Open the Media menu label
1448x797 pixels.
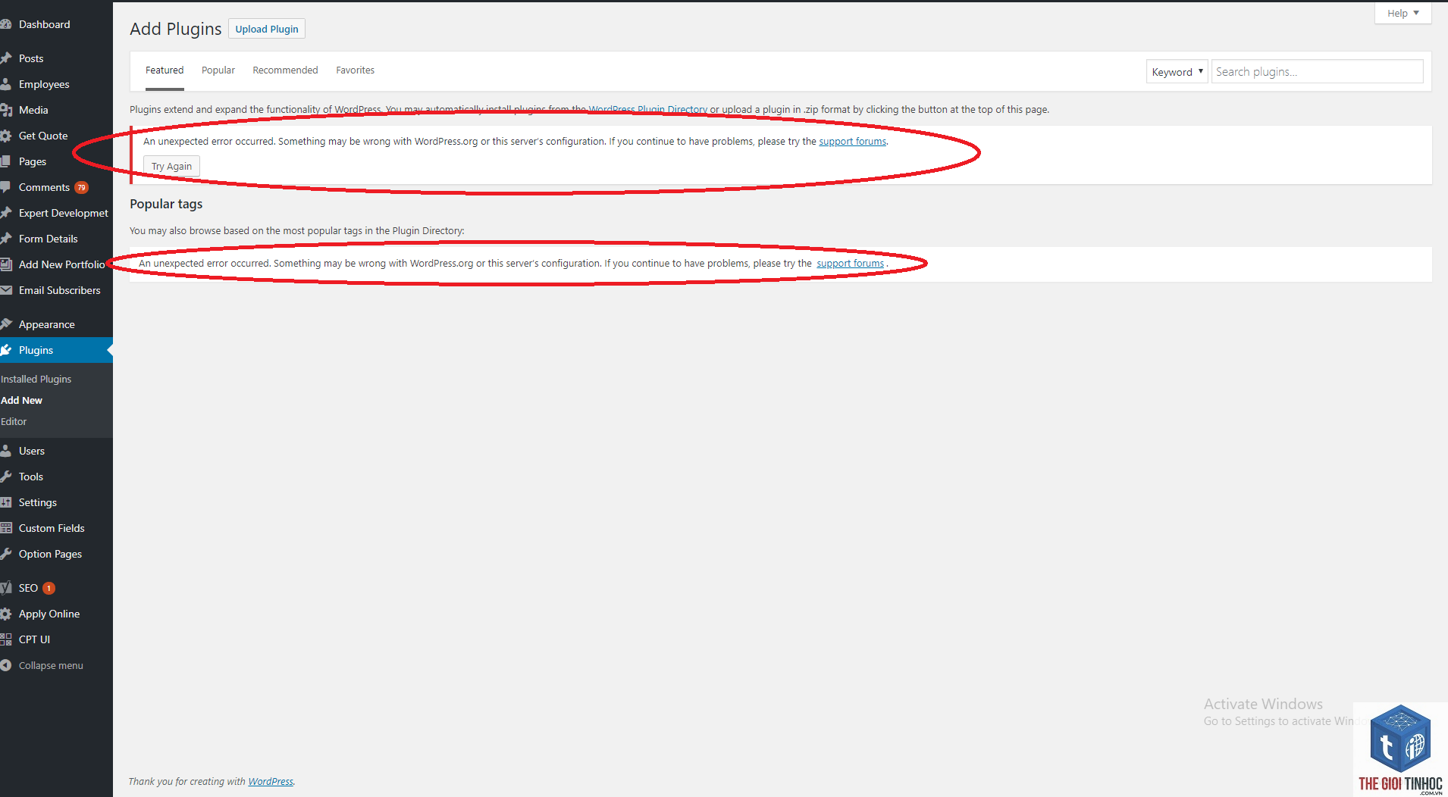[33, 110]
